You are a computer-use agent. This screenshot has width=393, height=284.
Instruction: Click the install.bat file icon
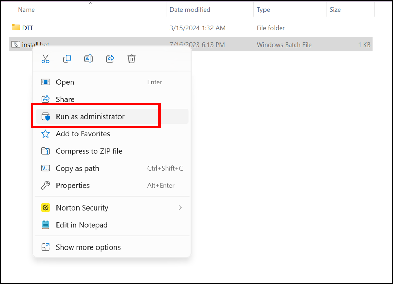pos(15,44)
